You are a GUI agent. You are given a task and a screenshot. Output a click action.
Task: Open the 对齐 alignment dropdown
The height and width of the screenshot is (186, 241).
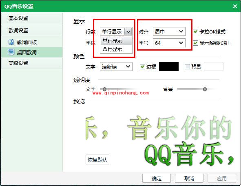pos(169,31)
